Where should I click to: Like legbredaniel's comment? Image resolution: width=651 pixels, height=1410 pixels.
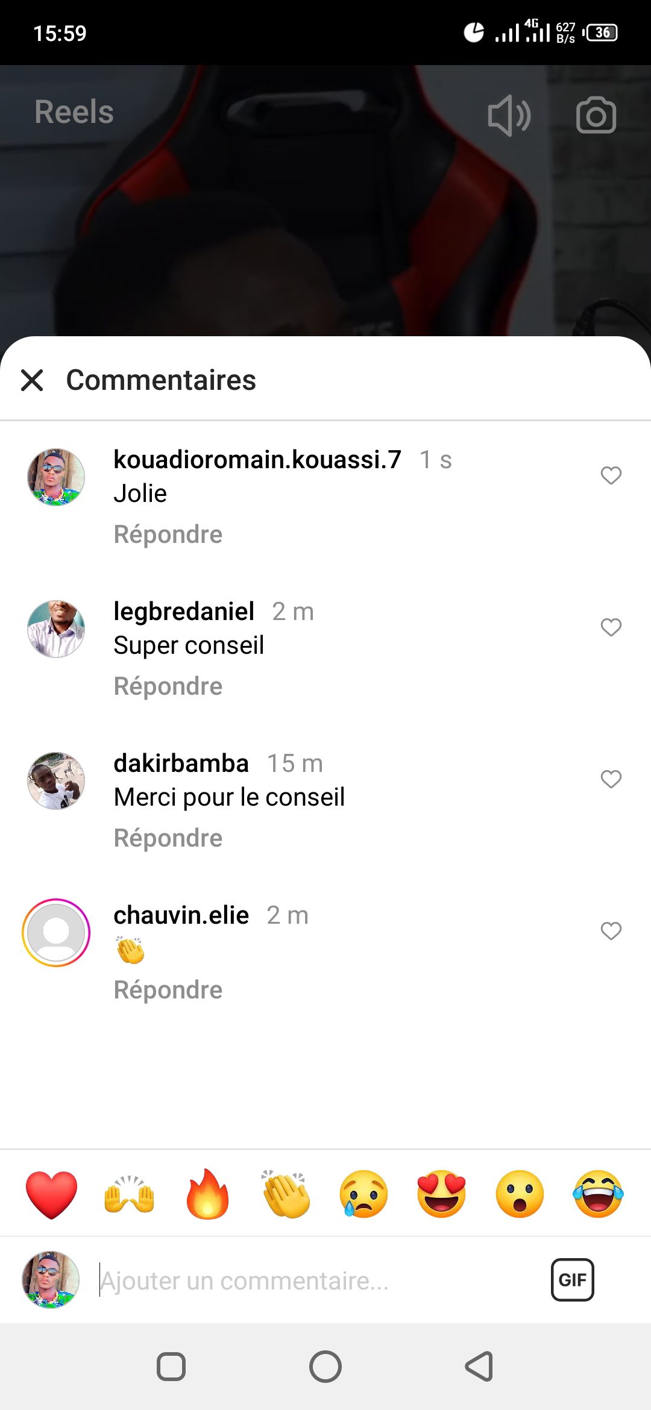coord(611,627)
